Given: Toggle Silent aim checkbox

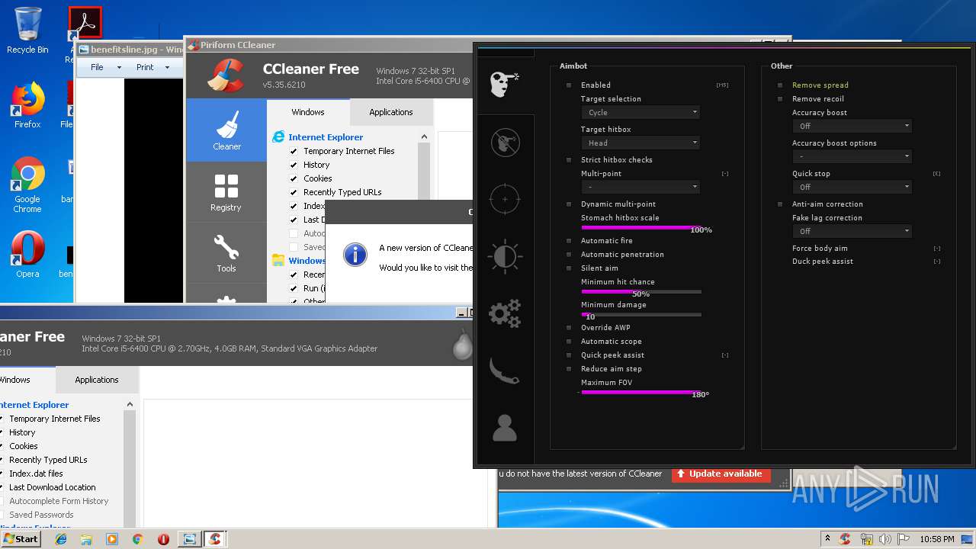Looking at the screenshot, I should [x=569, y=268].
